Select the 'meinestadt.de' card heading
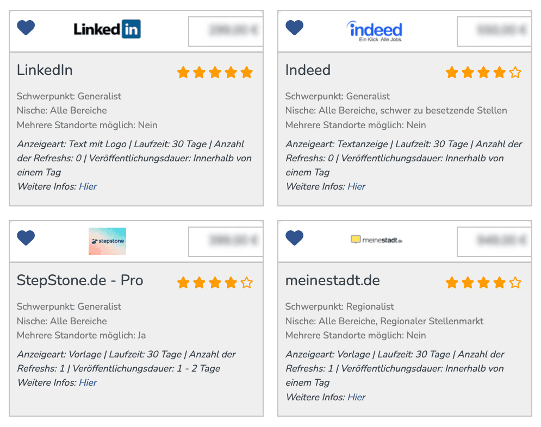 click(x=332, y=280)
